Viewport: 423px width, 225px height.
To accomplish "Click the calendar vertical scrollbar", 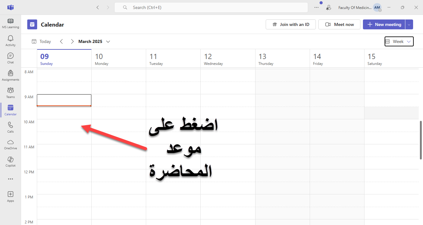I will pos(421,140).
